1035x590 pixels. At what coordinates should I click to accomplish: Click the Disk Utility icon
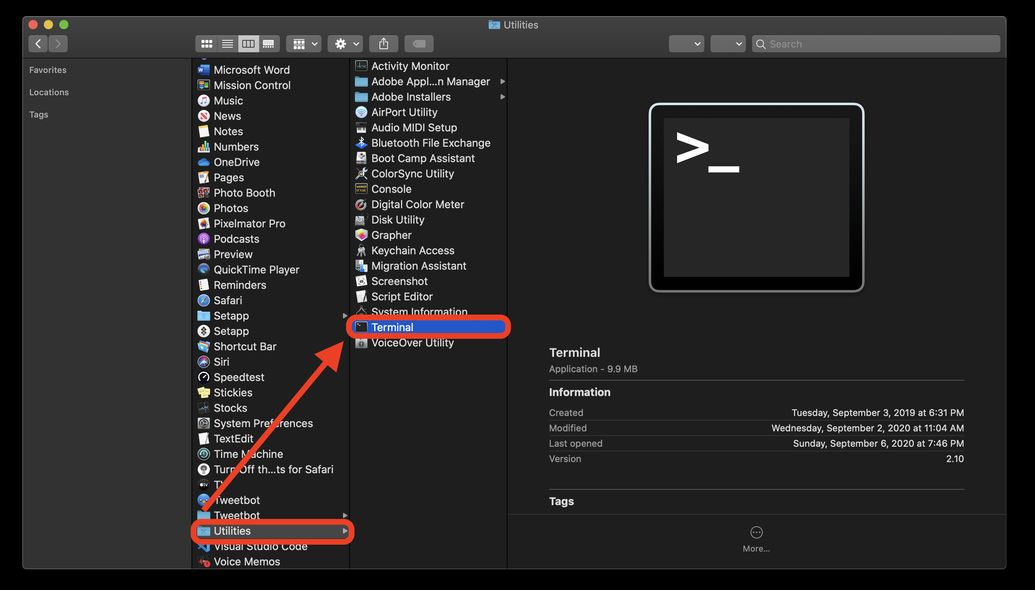pos(360,219)
